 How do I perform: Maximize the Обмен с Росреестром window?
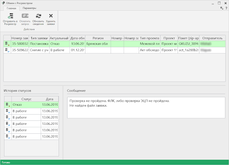pos(219,3)
